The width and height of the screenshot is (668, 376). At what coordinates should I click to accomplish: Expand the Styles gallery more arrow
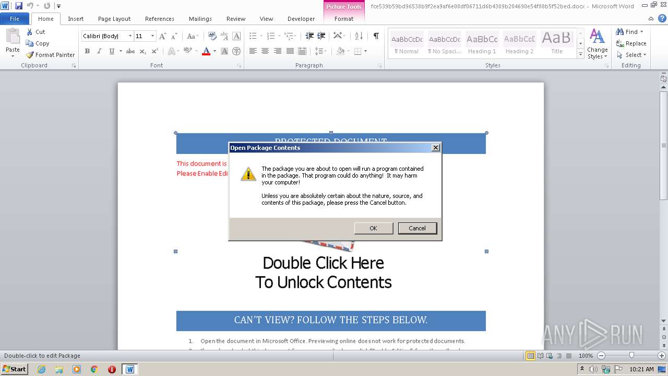[580, 54]
